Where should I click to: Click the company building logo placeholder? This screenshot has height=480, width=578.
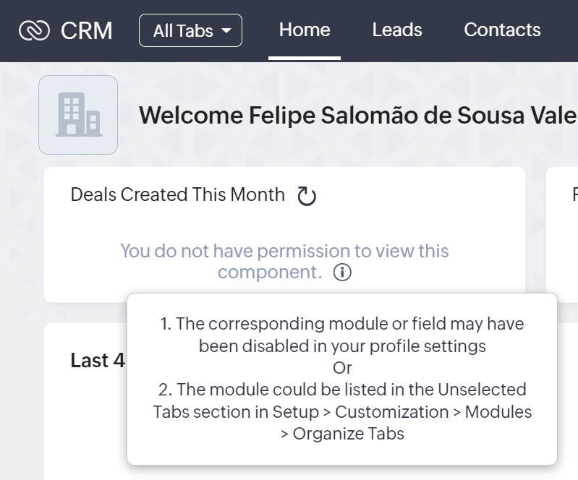[x=78, y=115]
